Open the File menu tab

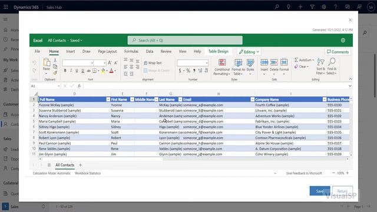click(37, 51)
